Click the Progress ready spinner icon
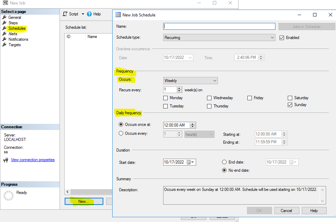The height and width of the screenshot is (222, 336). coord(9,196)
